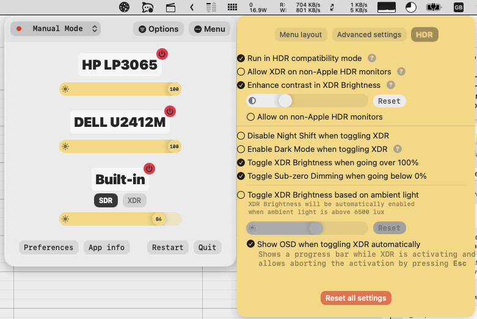Open the battery charging status icon

click(x=434, y=7)
